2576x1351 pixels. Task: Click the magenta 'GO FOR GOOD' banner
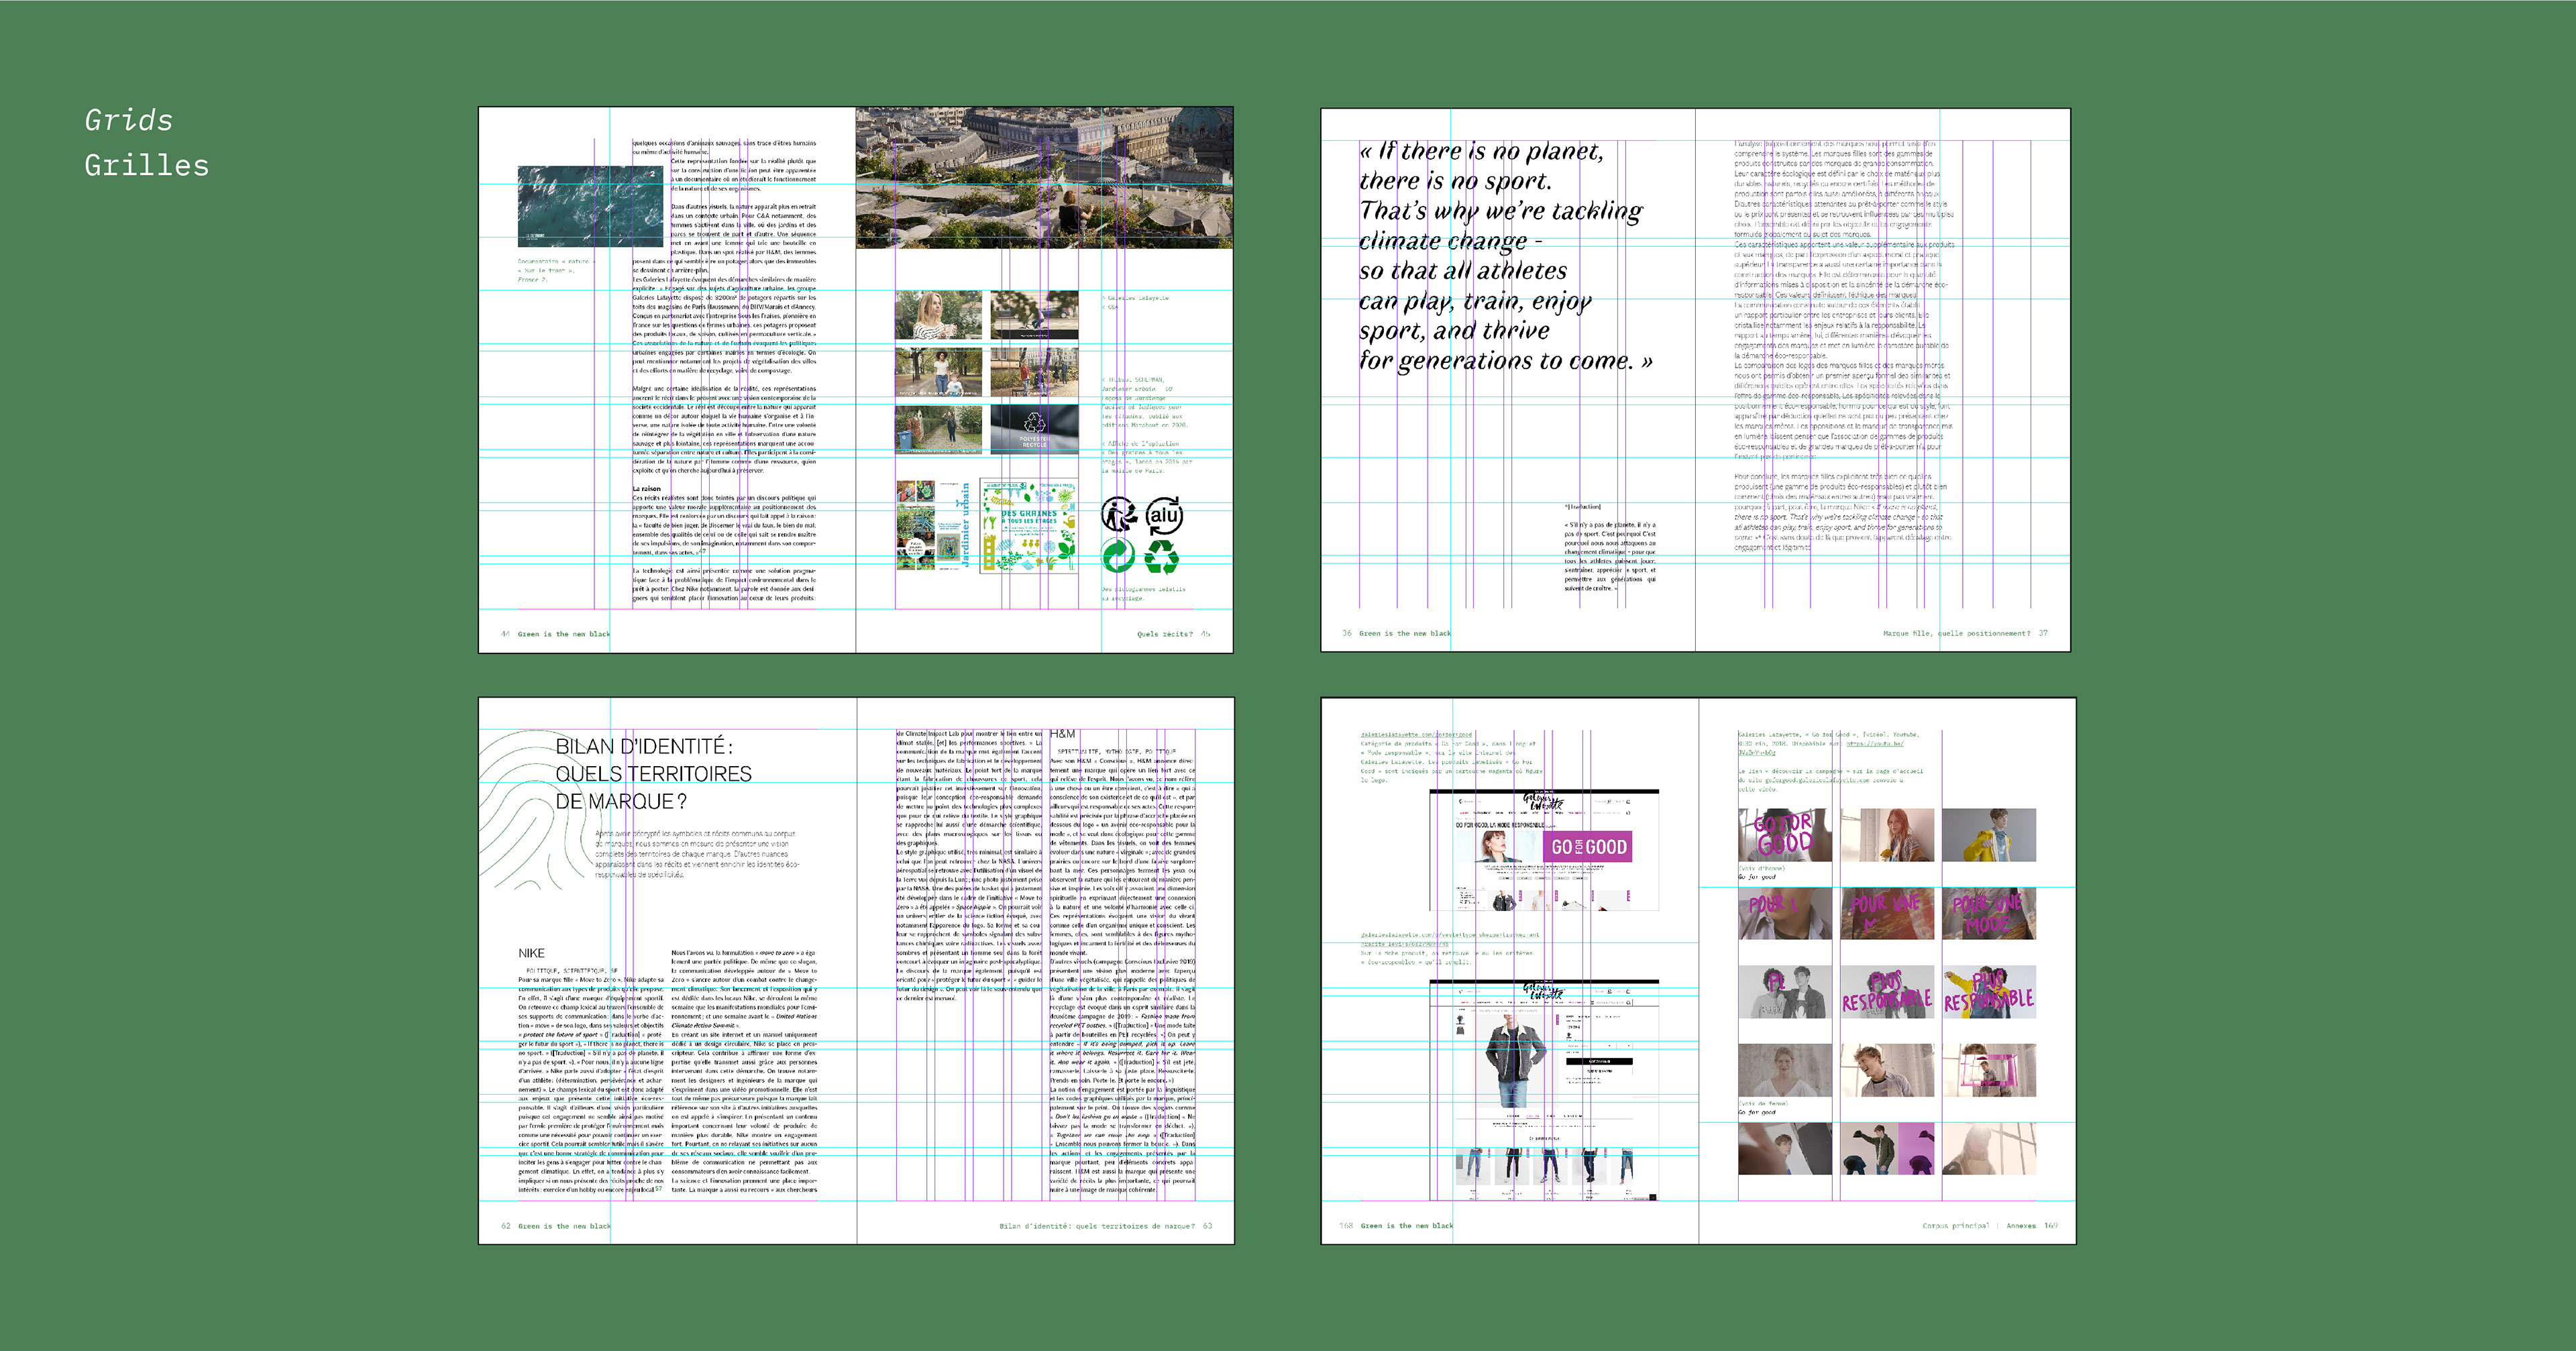[x=1589, y=847]
